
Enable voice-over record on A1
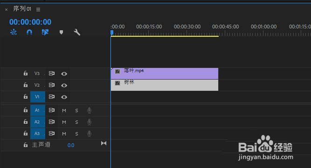[89, 110]
